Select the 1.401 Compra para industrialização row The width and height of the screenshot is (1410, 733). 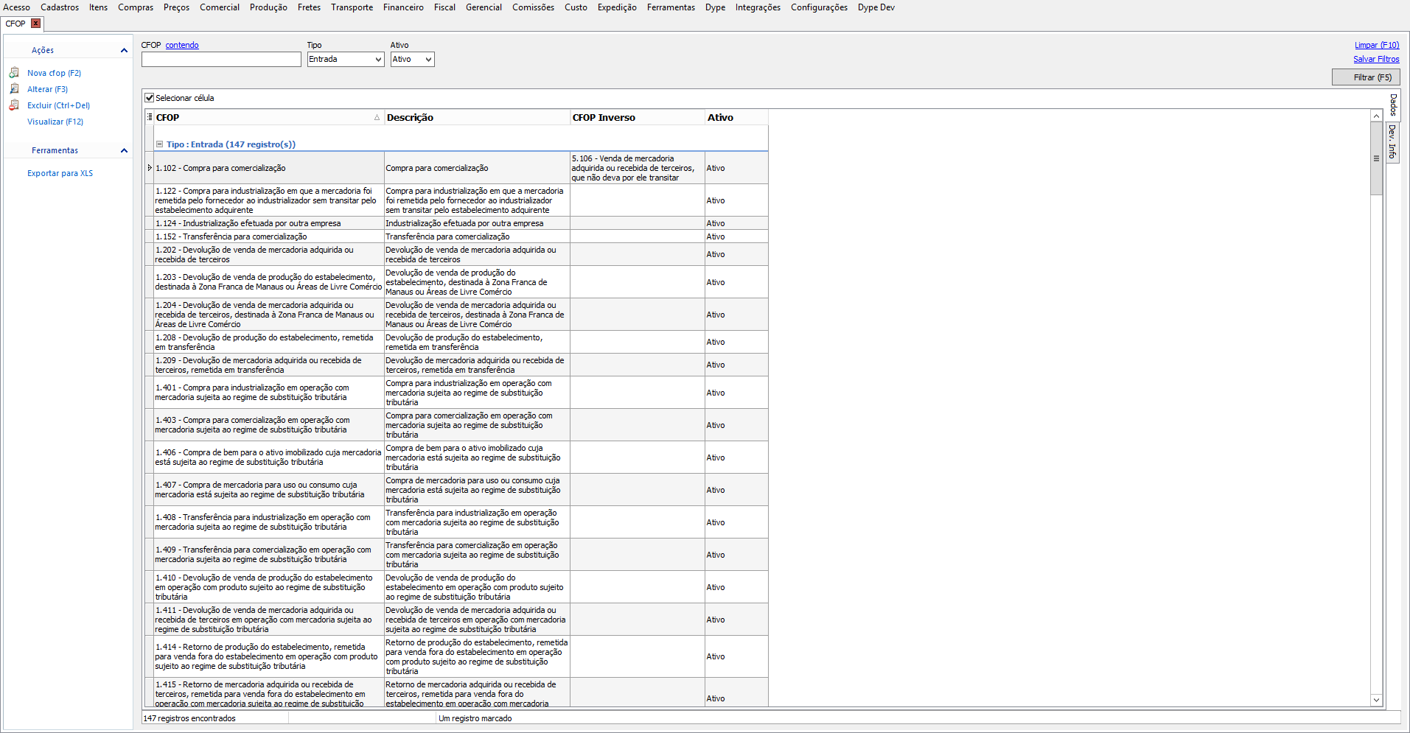pos(457,393)
